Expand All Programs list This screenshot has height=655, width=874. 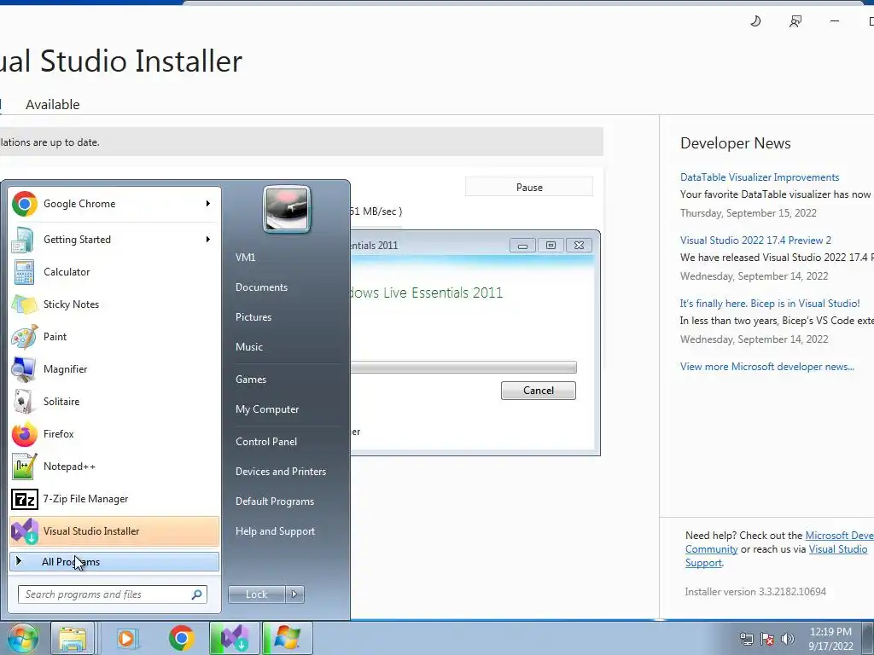point(114,561)
